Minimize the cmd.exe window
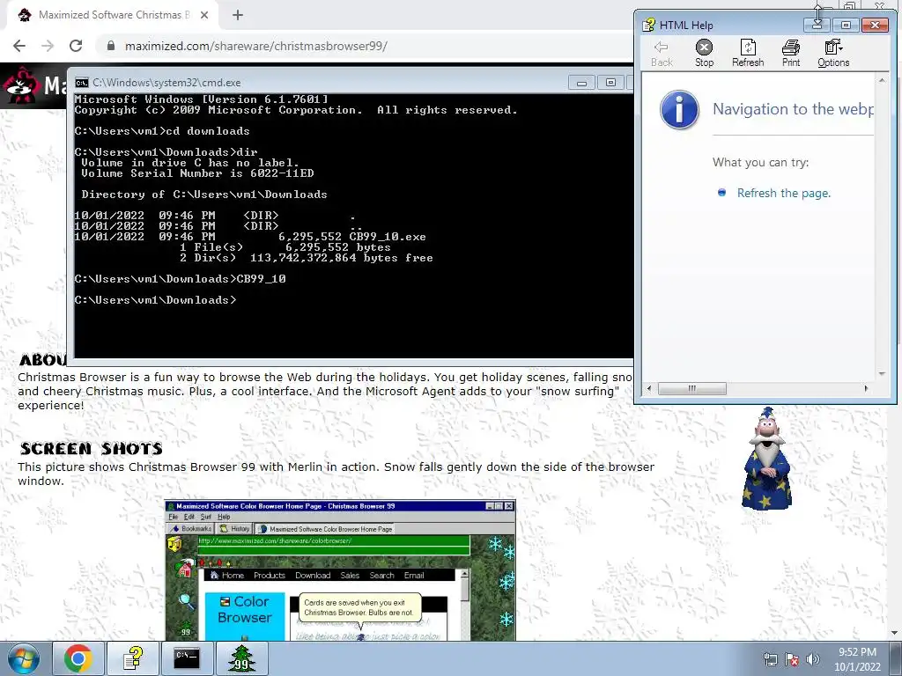 tap(581, 83)
